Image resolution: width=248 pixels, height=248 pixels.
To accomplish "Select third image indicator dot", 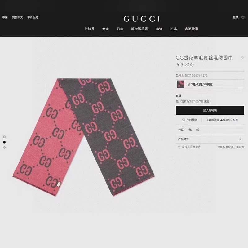I will (x=4, y=148).
